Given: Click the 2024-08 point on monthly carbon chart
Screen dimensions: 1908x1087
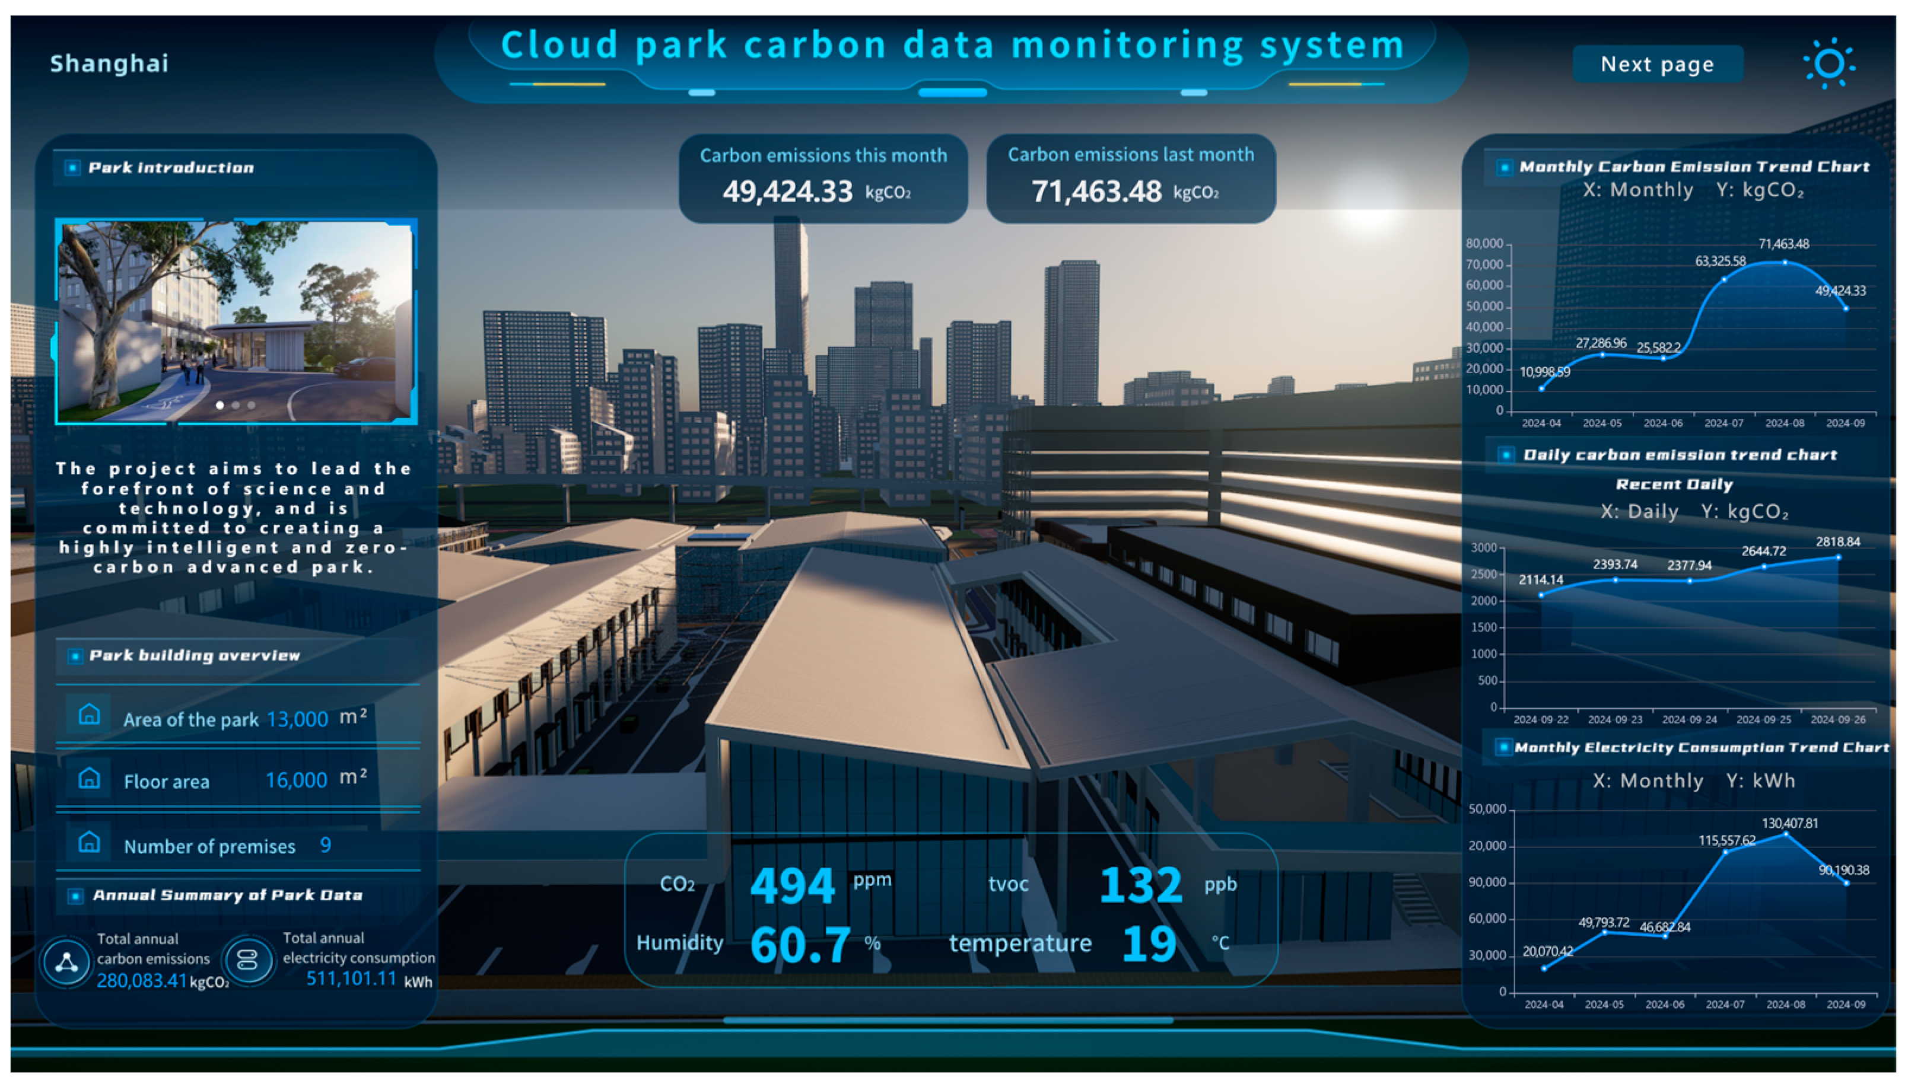Looking at the screenshot, I should click(1785, 262).
